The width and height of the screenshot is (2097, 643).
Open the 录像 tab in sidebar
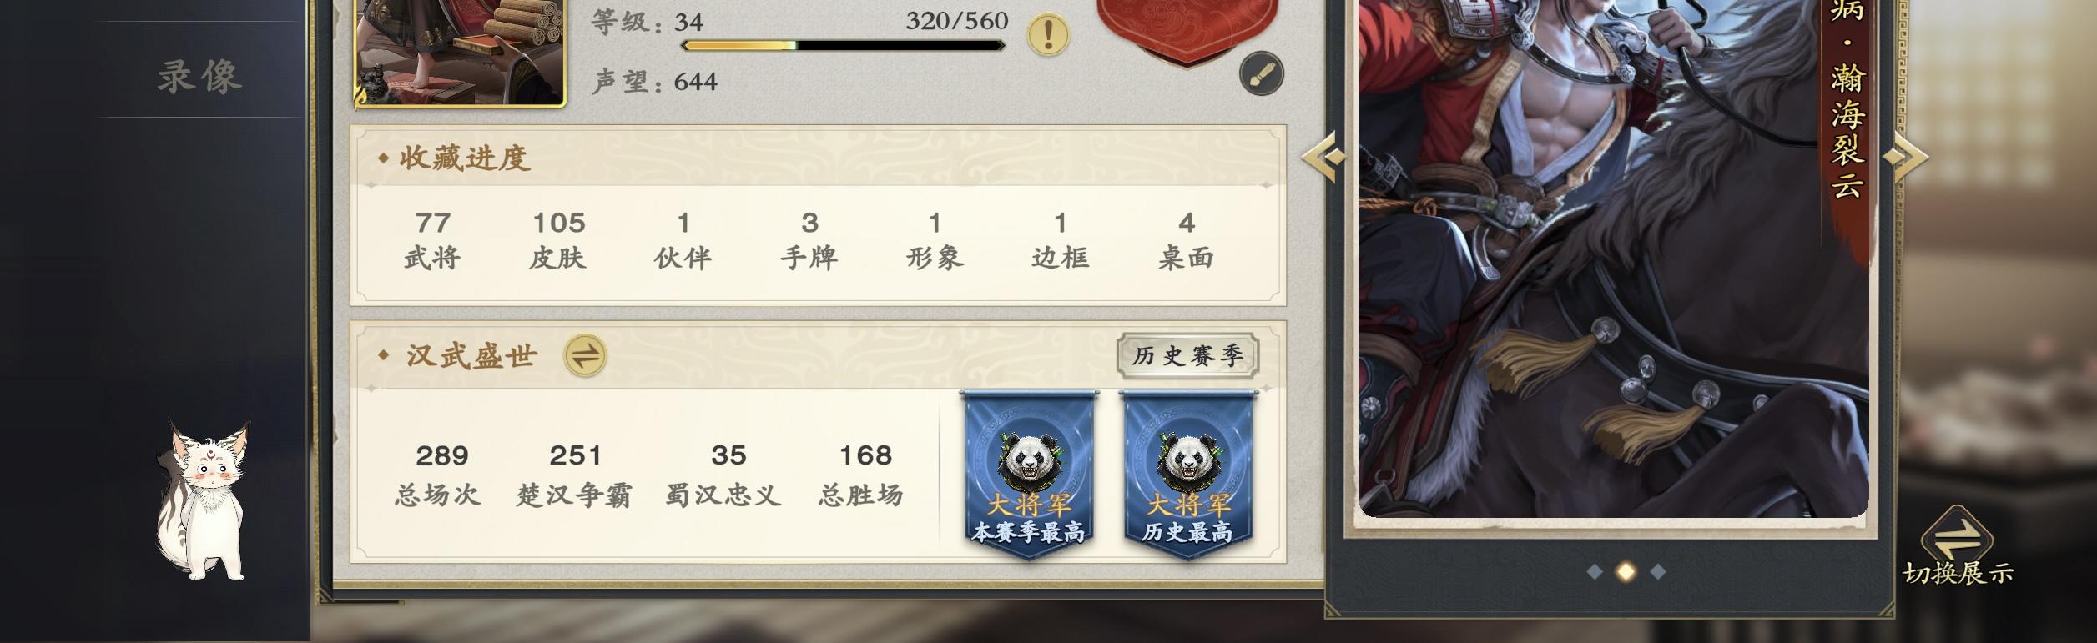click(200, 76)
